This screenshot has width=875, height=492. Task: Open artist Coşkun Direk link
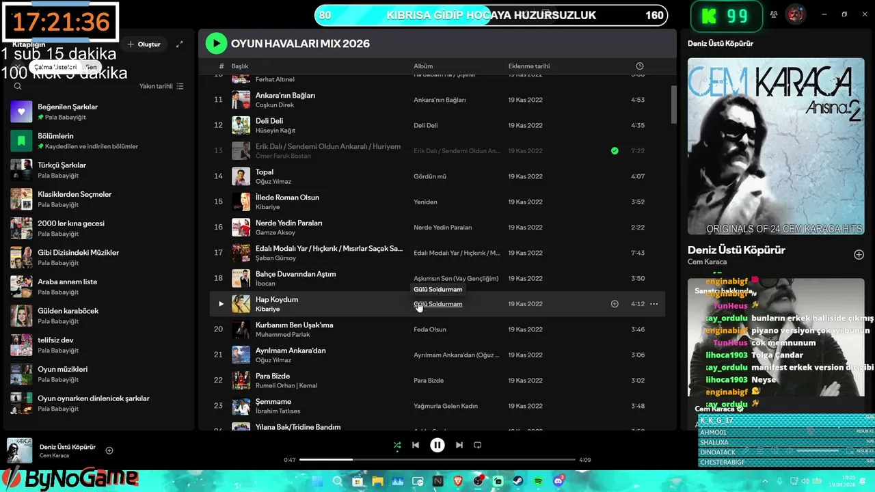pos(275,105)
